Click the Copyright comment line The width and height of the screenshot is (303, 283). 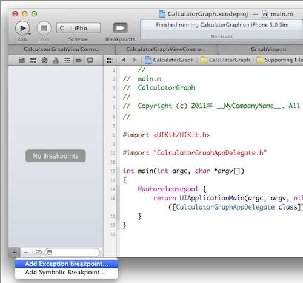(211, 106)
